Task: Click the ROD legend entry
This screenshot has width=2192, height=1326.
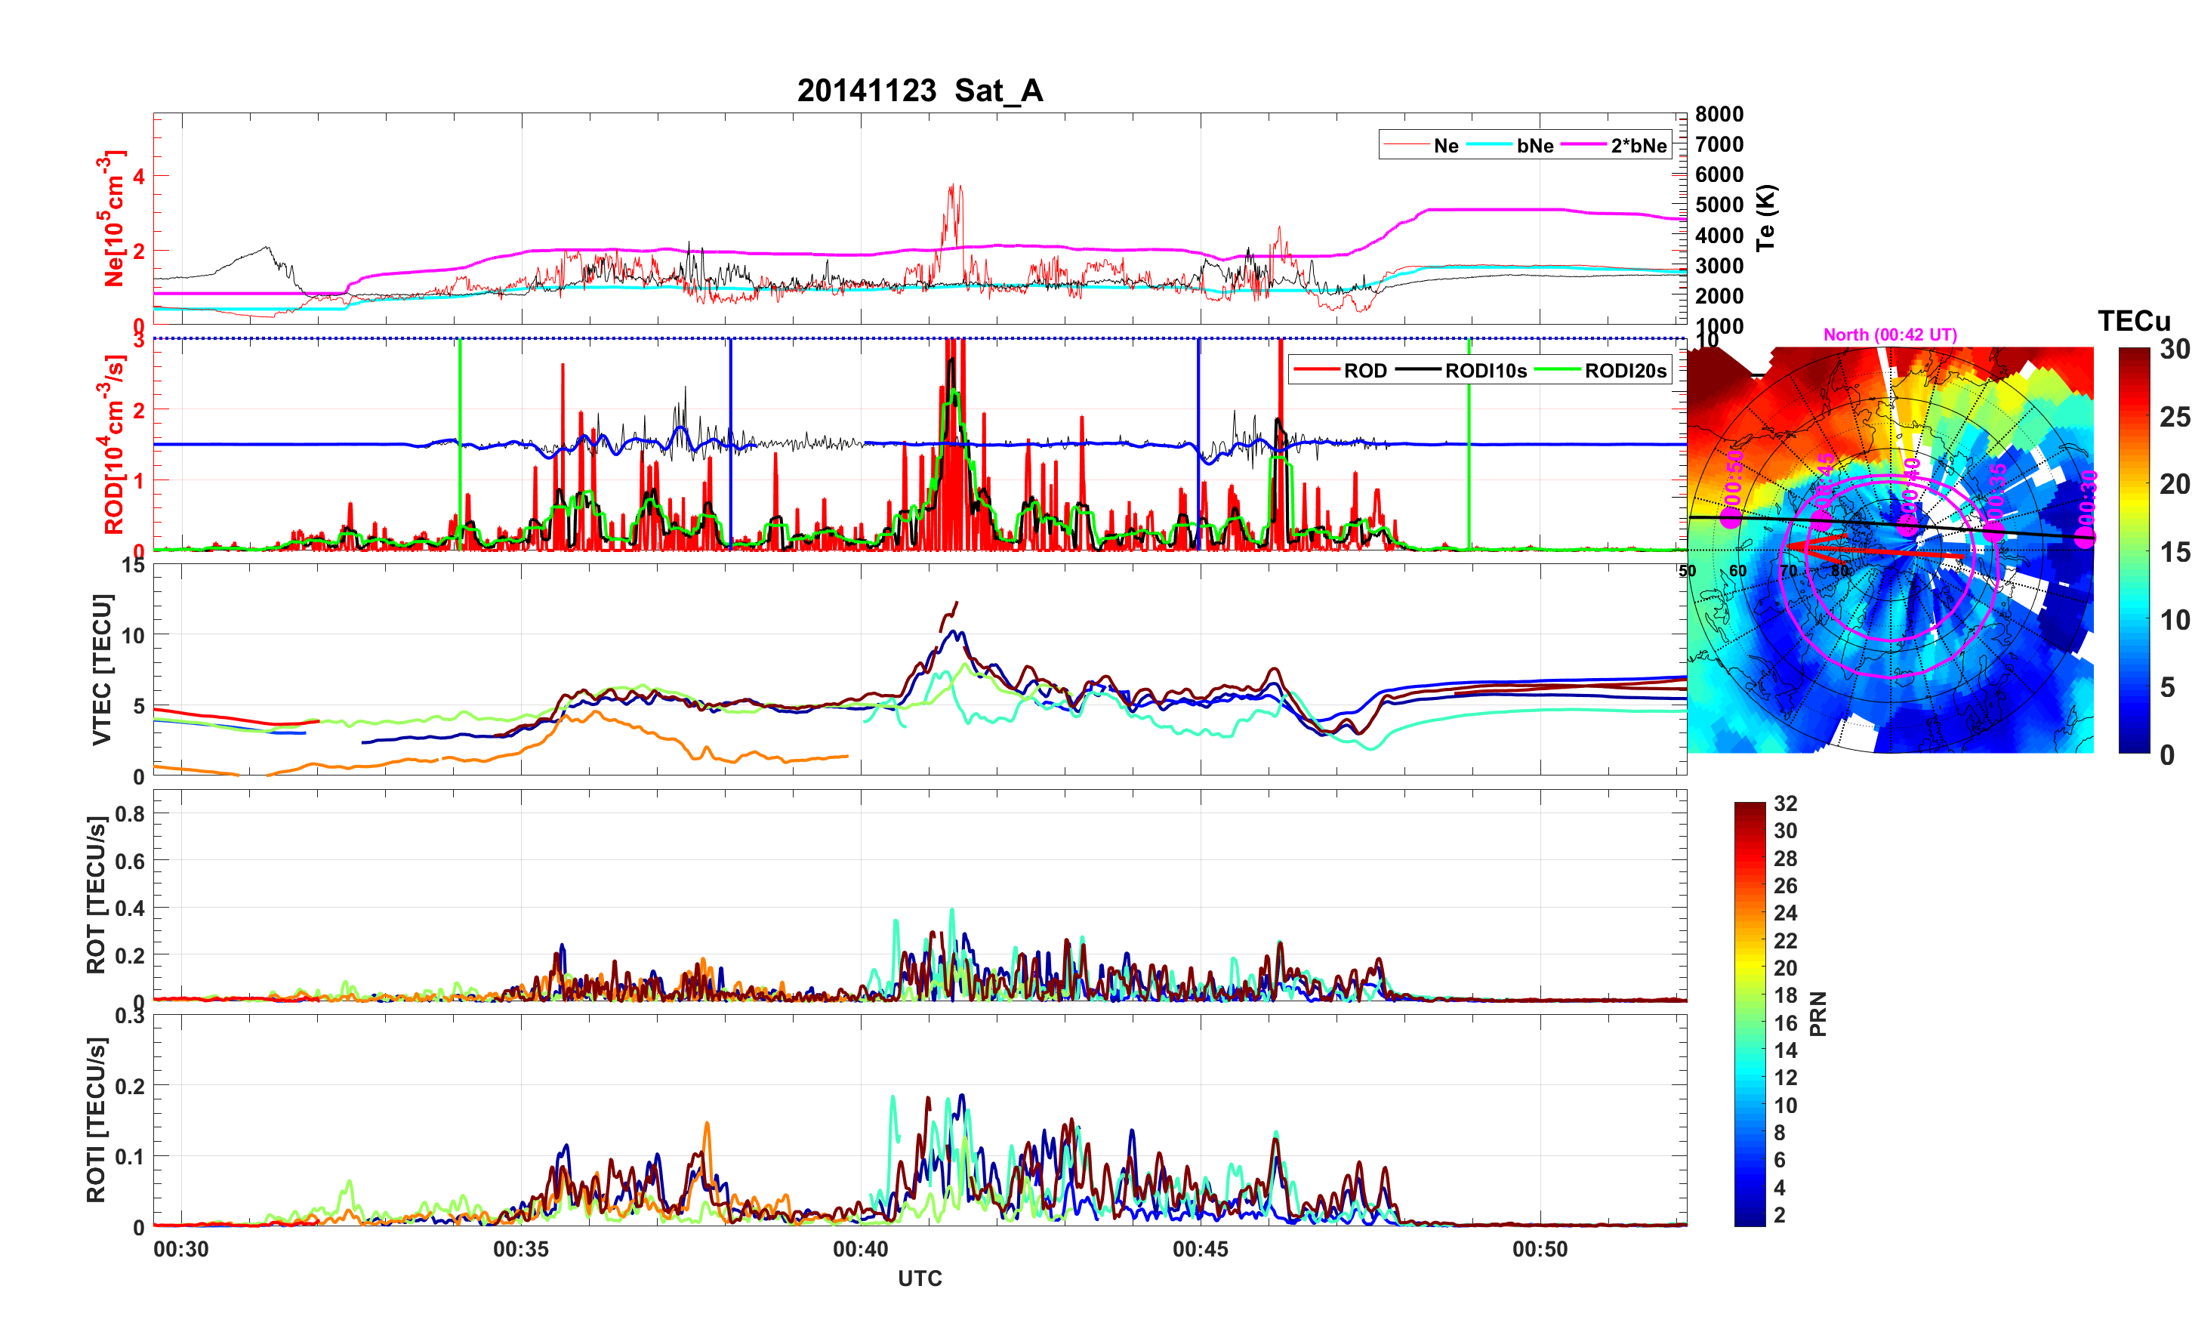Action: [1364, 370]
